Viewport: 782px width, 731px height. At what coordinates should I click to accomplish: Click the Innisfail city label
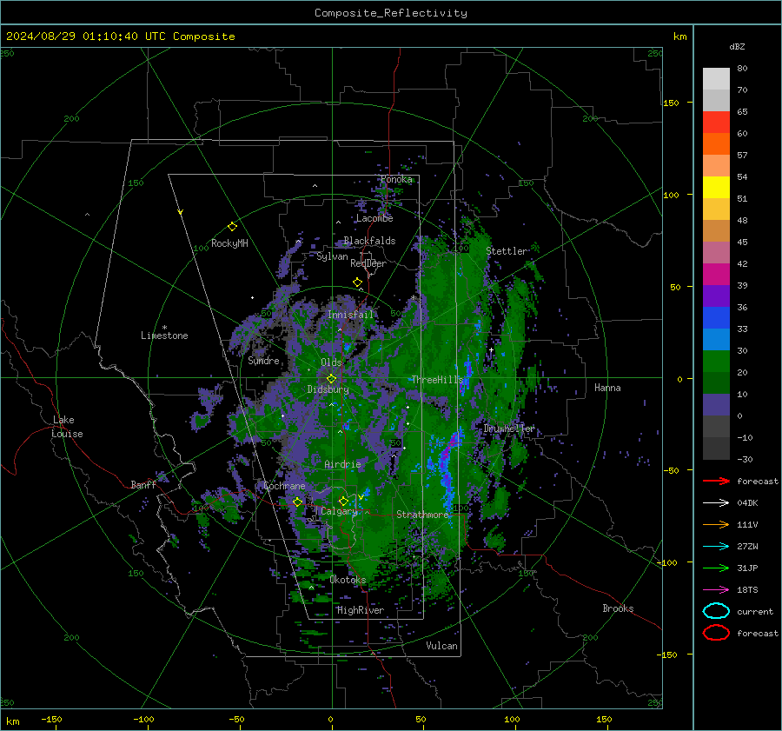[350, 315]
